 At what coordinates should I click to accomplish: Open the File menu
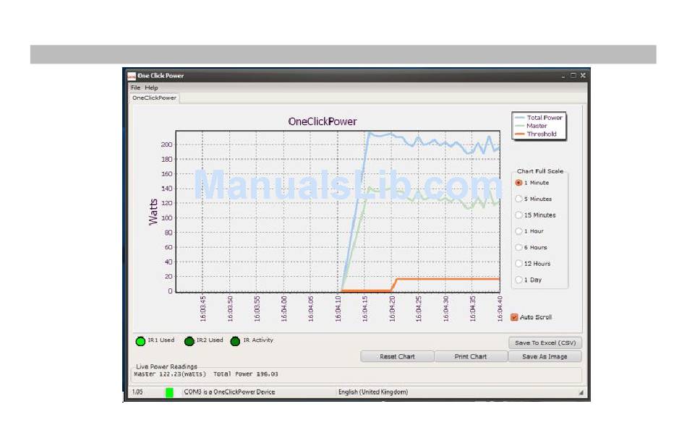[135, 87]
